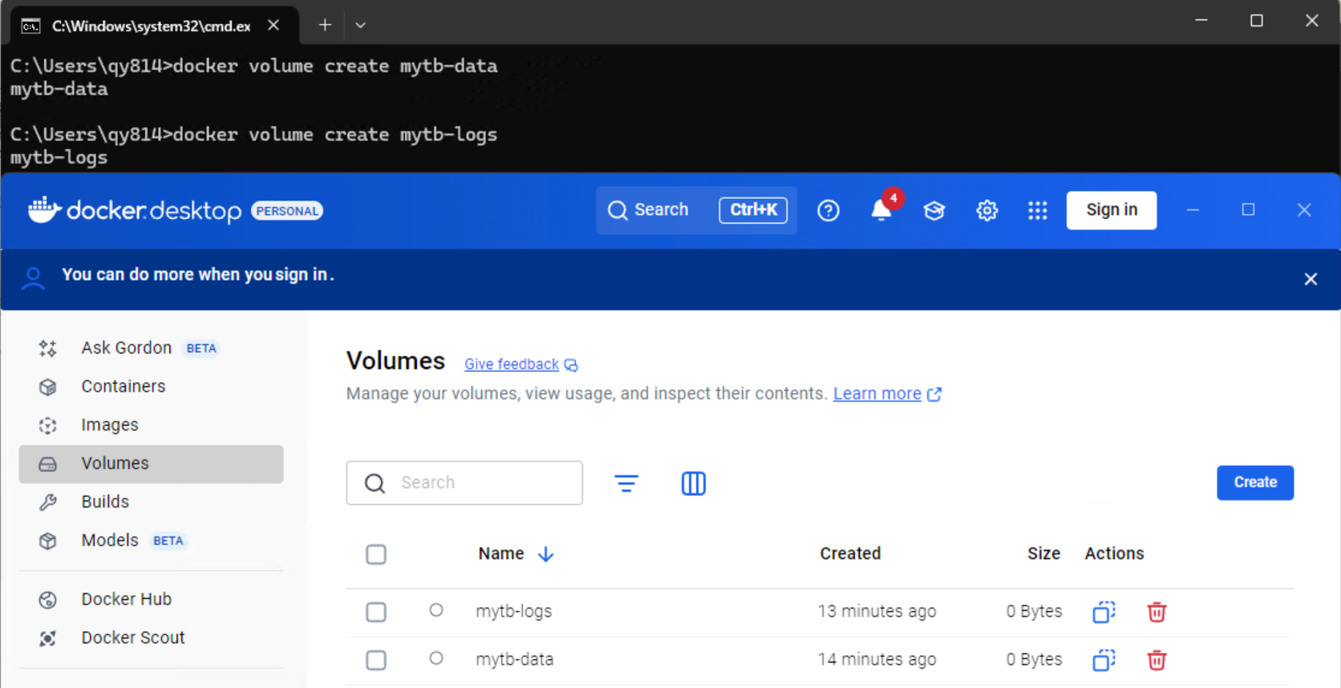Open notifications bell icon

click(881, 210)
